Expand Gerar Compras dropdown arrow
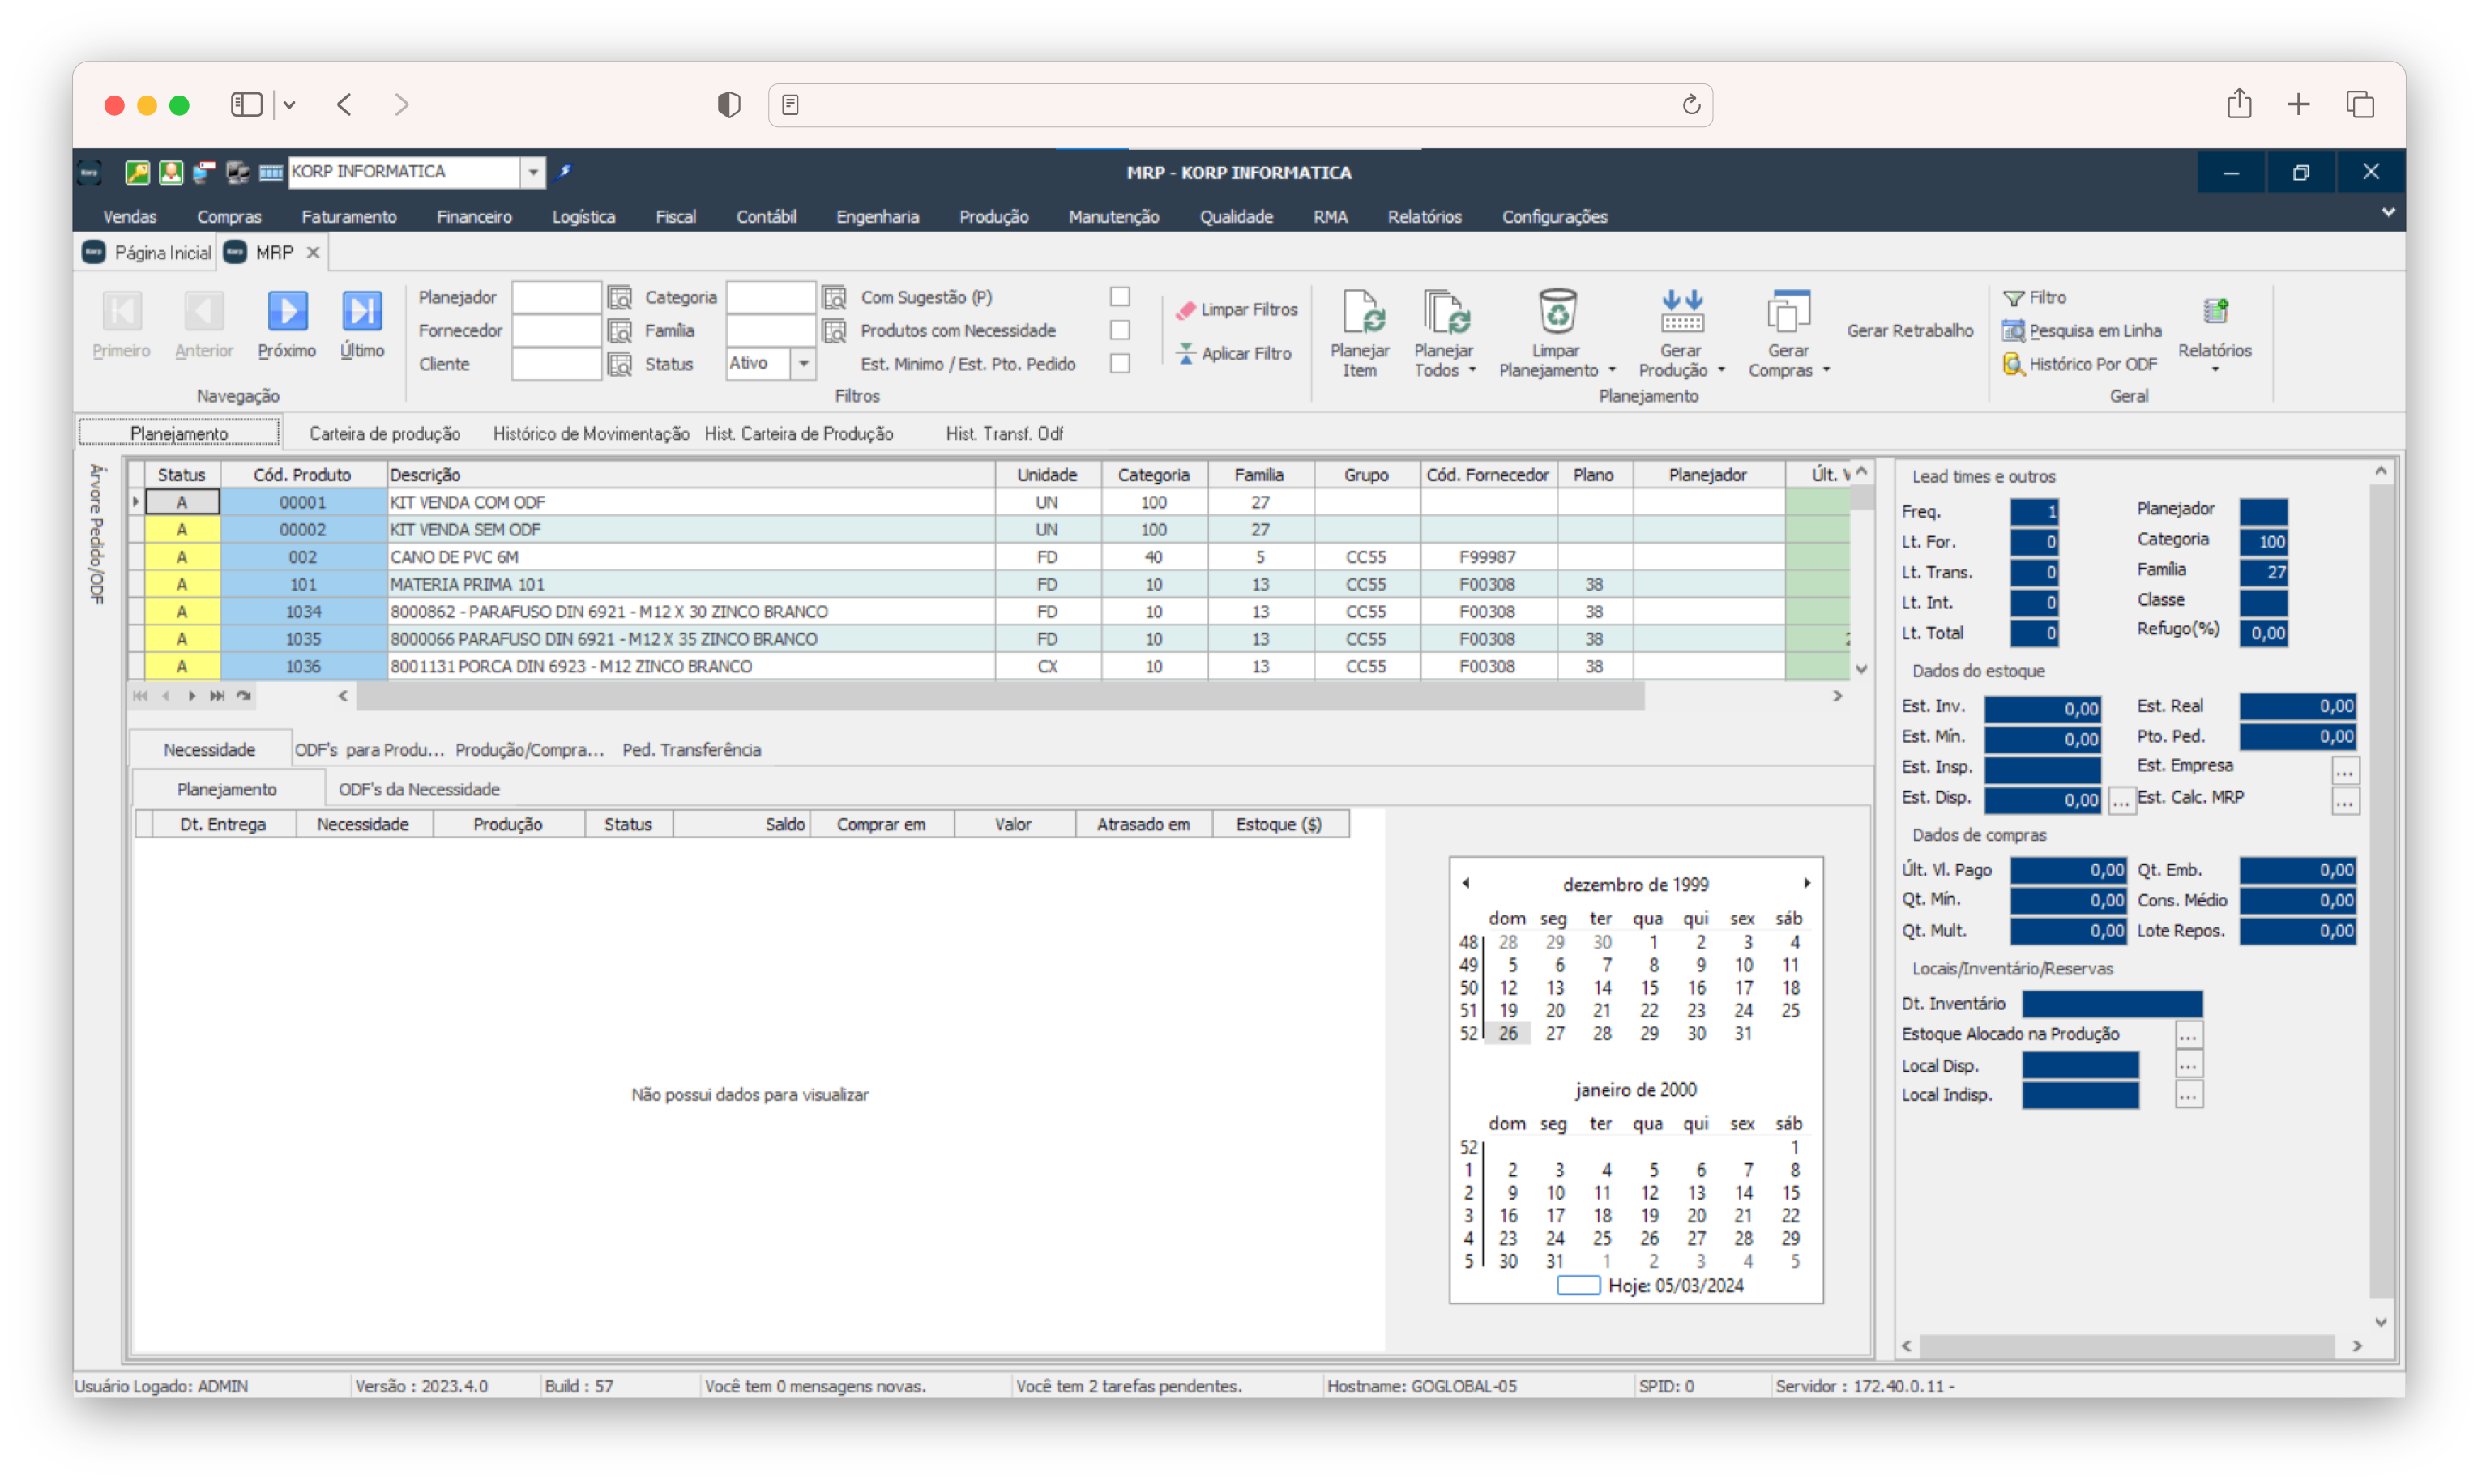Screen dimensions: 2482x1484 [1826, 371]
